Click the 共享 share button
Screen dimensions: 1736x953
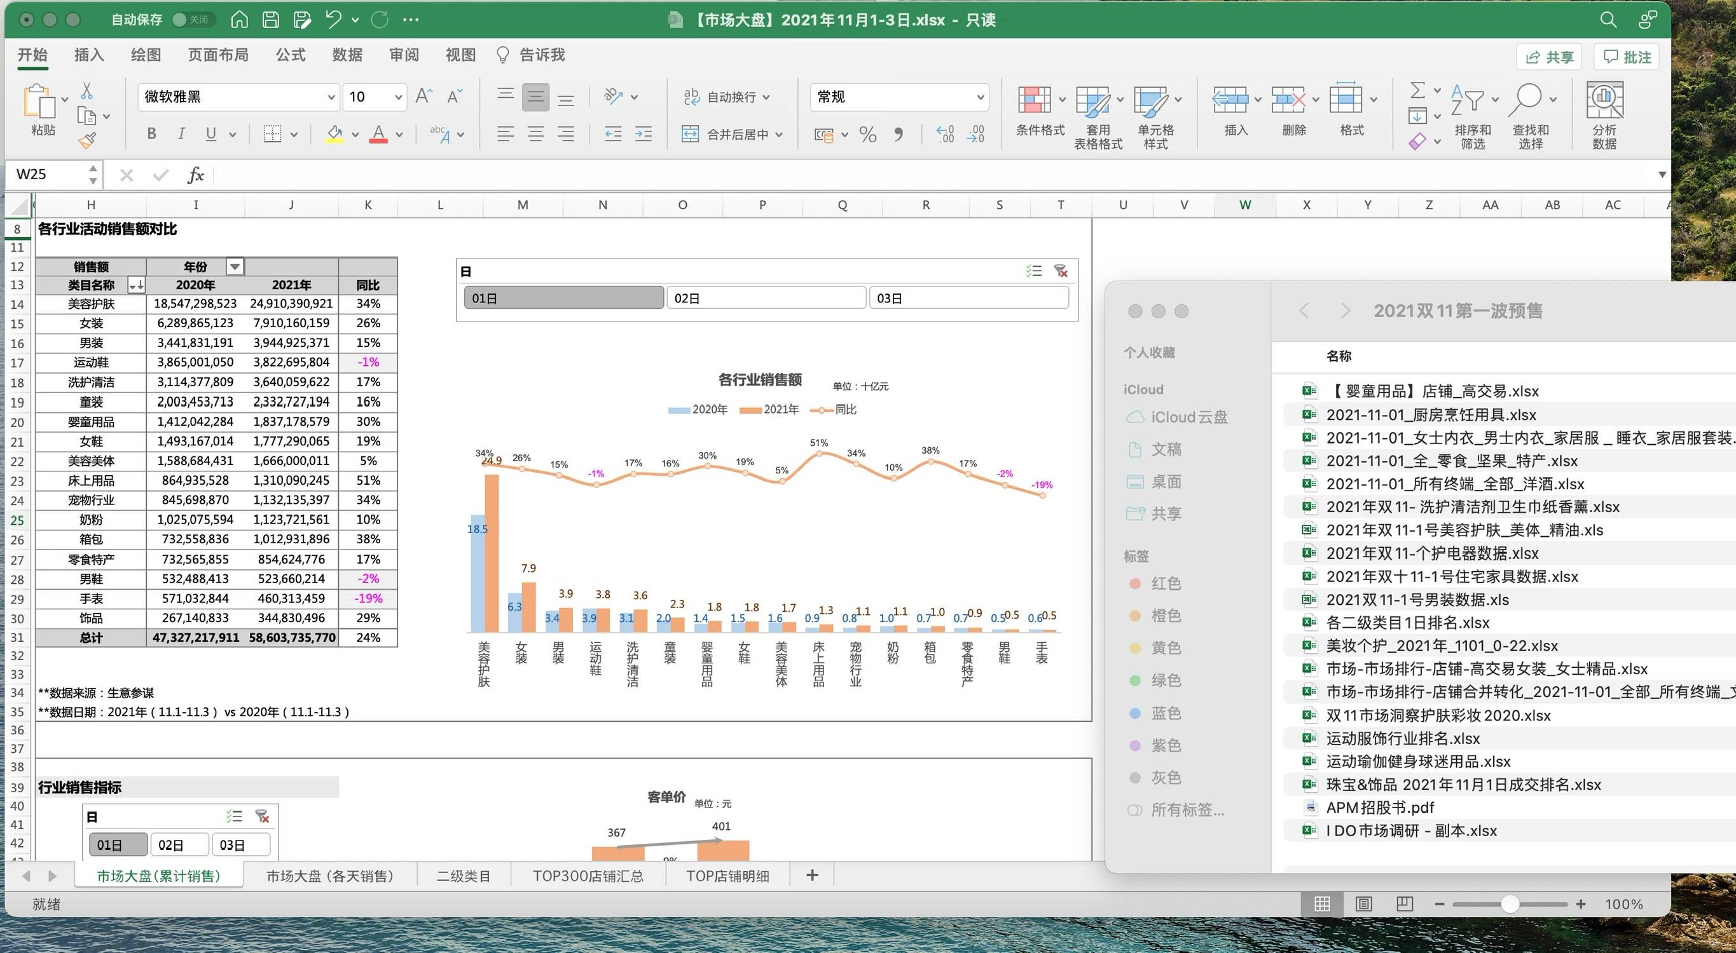[x=1550, y=57]
